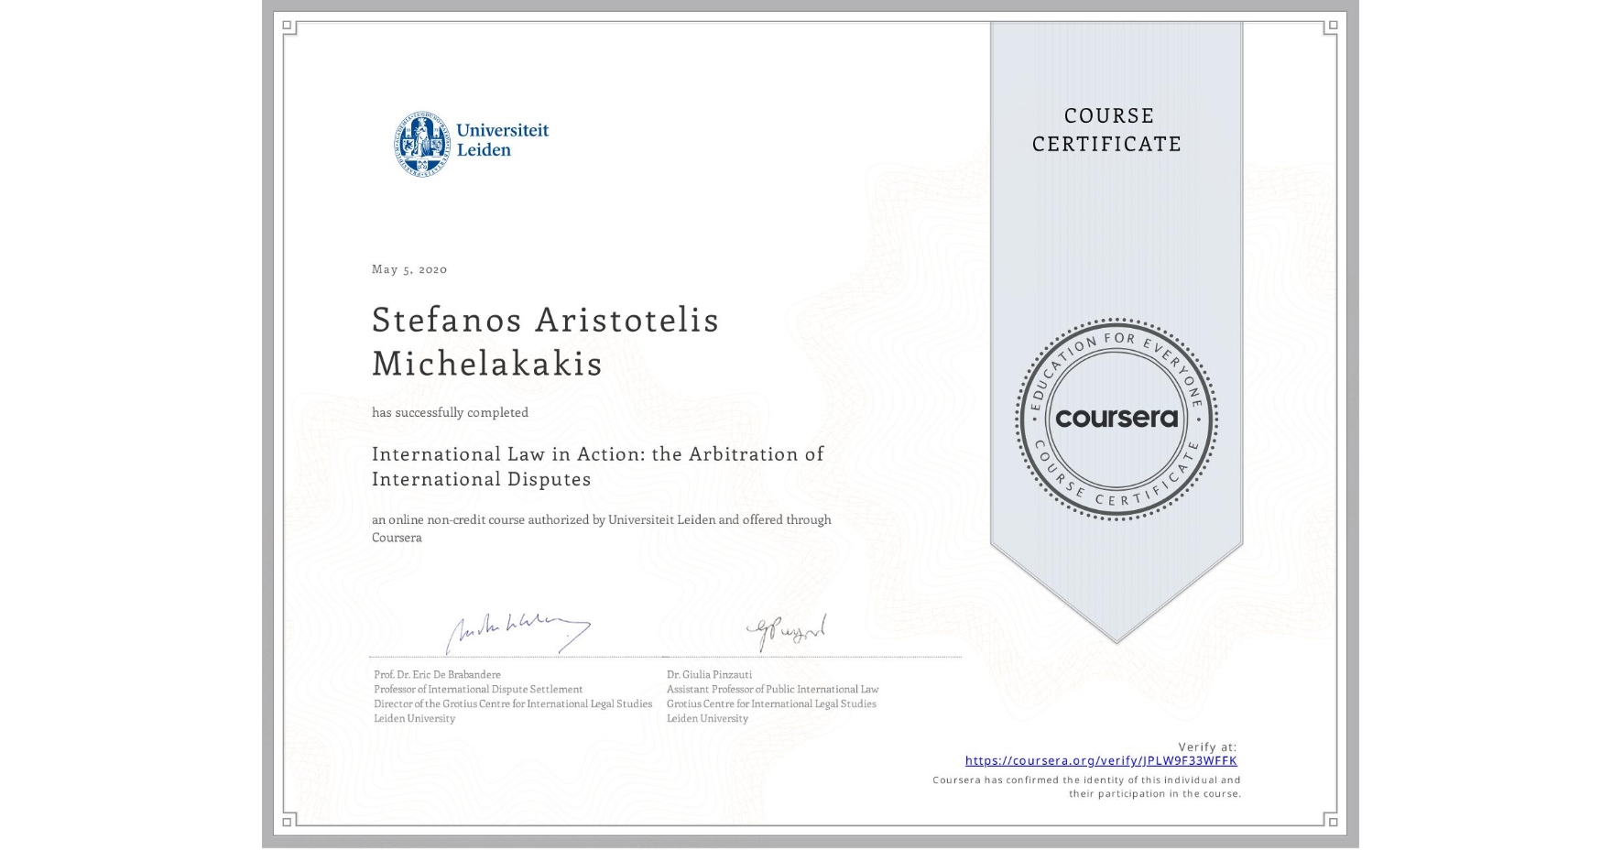1623x850 pixels.
Task: Select the phrase has successfully completed
Action: pos(450,412)
